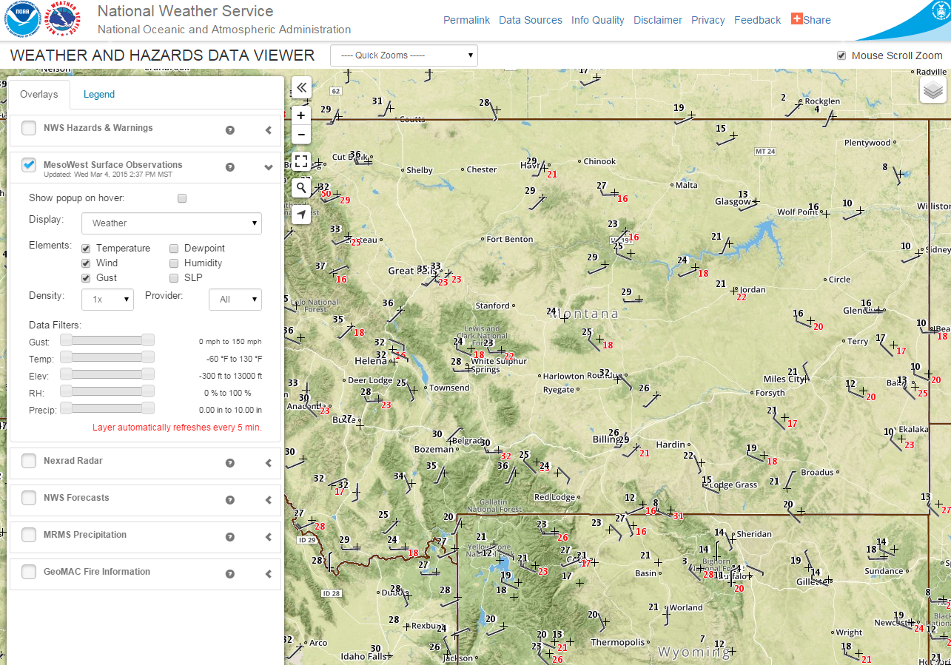Screen dimensions: 951x665
Task: Open the Info Quality link
Action: coord(598,20)
